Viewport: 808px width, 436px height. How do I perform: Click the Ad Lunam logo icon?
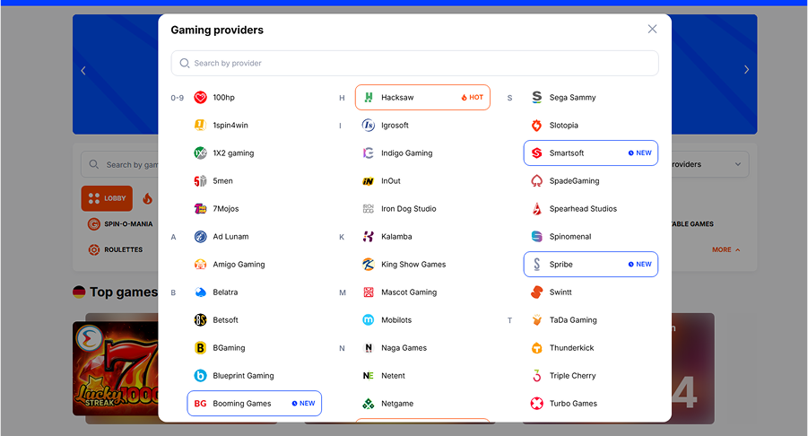tap(201, 237)
